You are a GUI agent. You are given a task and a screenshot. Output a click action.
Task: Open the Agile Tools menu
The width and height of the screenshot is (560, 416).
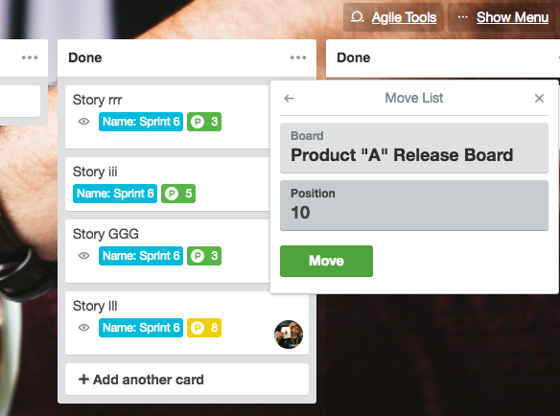[404, 17]
